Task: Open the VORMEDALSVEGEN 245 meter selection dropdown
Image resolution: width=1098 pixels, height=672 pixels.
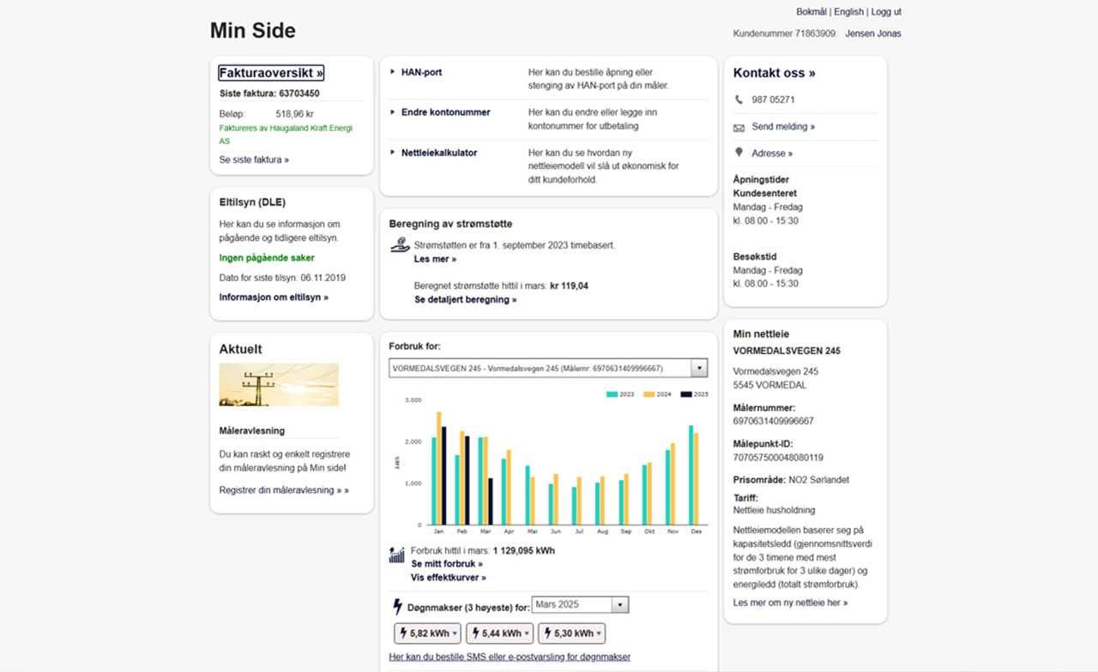Action: click(x=699, y=367)
